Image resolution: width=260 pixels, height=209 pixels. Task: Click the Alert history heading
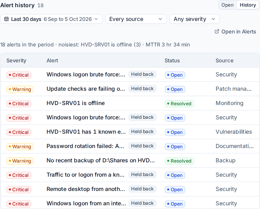tap(17, 5)
